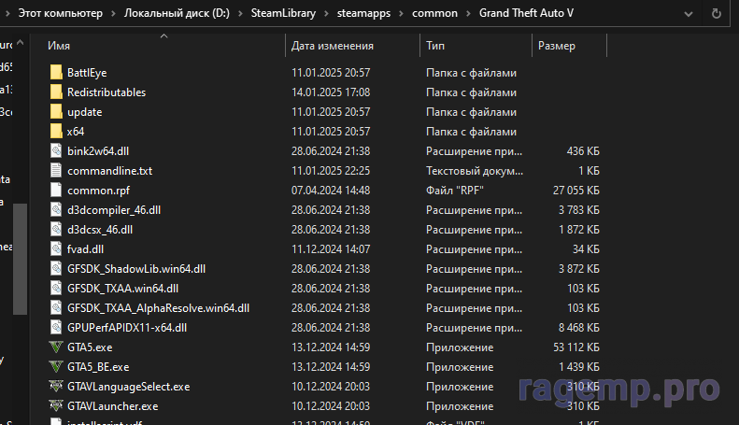Expand the chevron after Локальный диск (D:)
Screen dimensions: 739x425
point(240,14)
